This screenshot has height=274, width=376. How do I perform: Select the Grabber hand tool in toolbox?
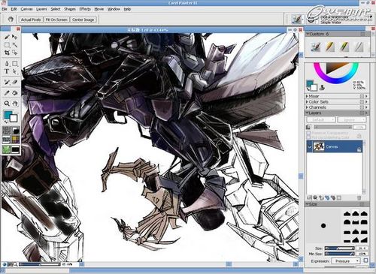click(15, 104)
